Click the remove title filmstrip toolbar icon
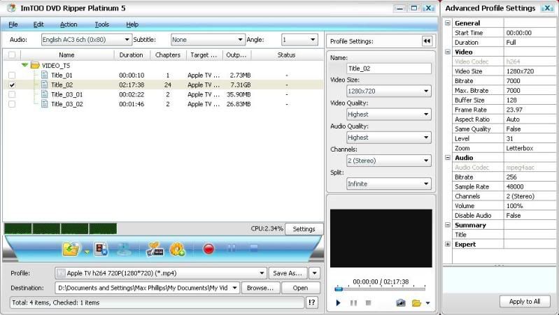The width and height of the screenshot is (559, 315). click(101, 249)
